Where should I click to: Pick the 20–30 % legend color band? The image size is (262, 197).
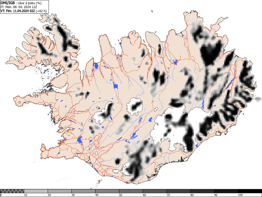coord(60,191)
